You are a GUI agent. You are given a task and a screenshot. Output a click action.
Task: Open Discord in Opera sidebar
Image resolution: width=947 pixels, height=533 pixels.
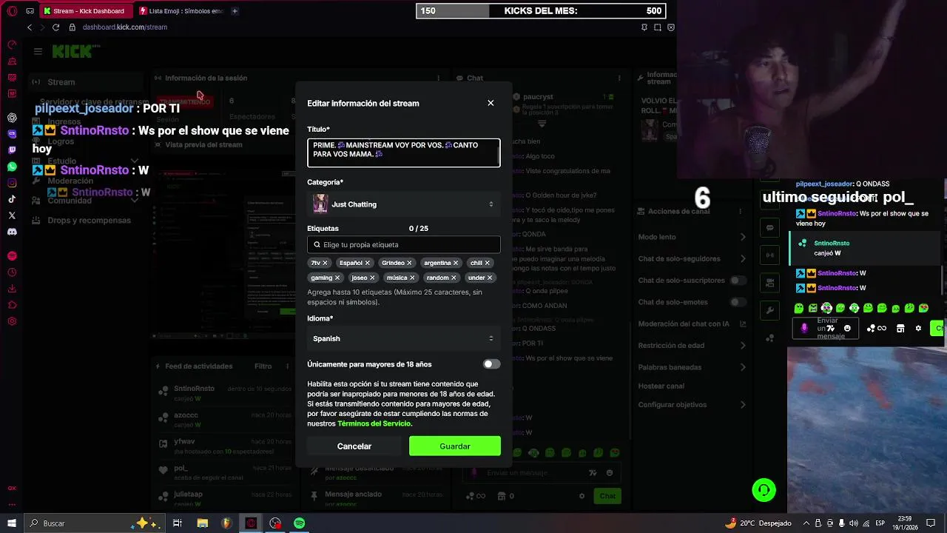(12, 232)
